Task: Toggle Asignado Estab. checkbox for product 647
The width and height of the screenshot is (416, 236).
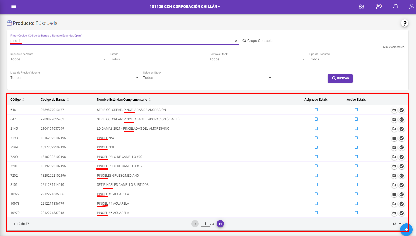Action: [316, 119]
